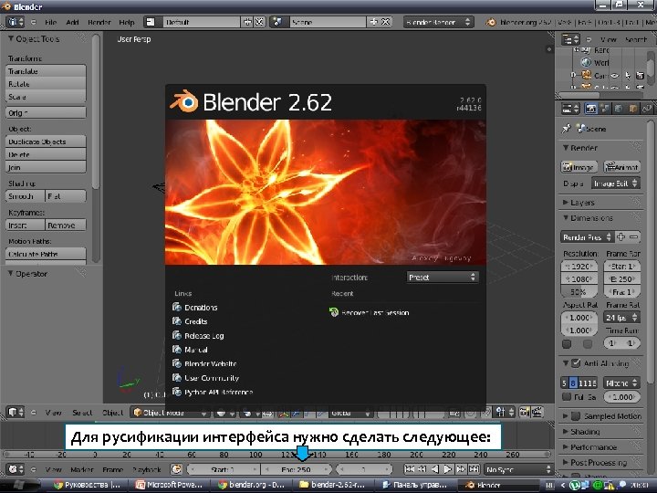Set shading to Smooth
The height and width of the screenshot is (493, 657).
[x=26, y=195]
